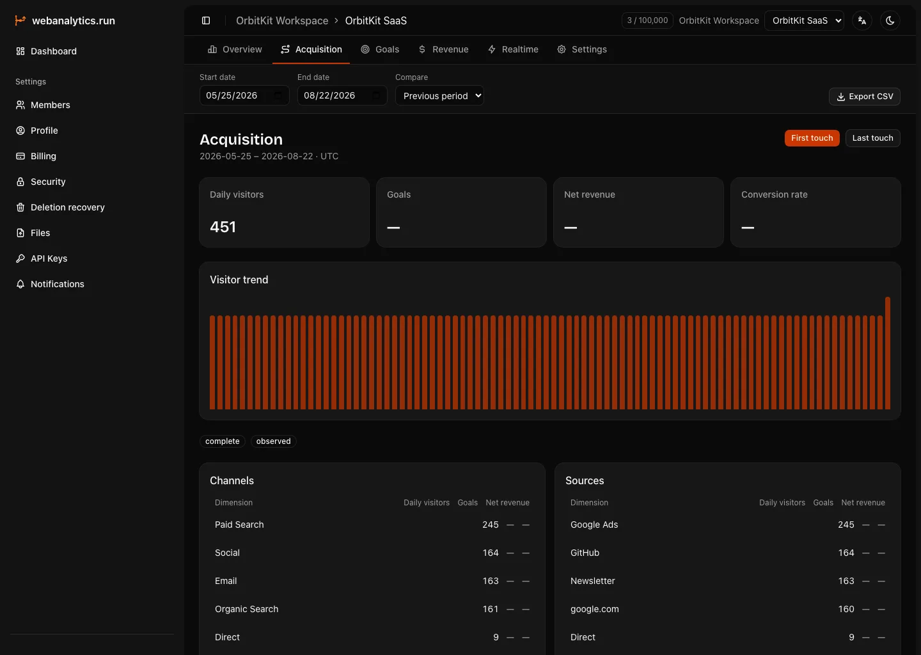This screenshot has height=655, width=921.
Task: Open Security settings
Action: point(92,182)
